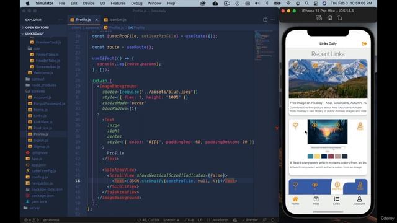Open the Explorer panel more actions

[60, 19]
